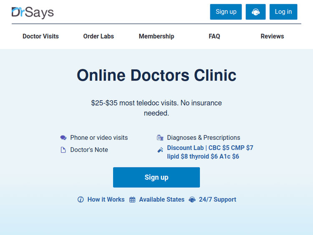Click the chat bubble icon by Phone visits
The image size is (313, 235).
click(63, 138)
